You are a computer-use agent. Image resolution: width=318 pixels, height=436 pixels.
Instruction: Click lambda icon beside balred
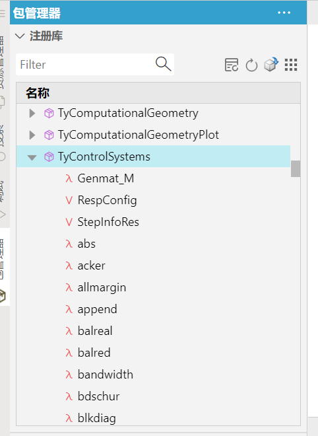point(69,353)
